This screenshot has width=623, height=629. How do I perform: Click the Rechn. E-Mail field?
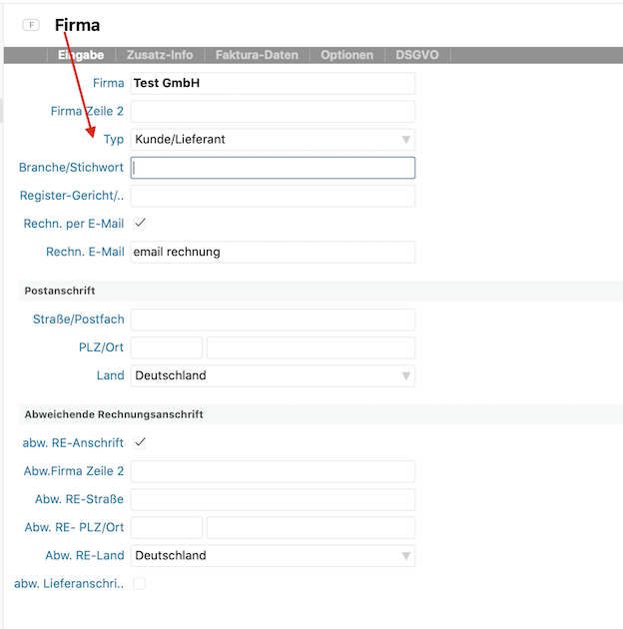pos(273,252)
